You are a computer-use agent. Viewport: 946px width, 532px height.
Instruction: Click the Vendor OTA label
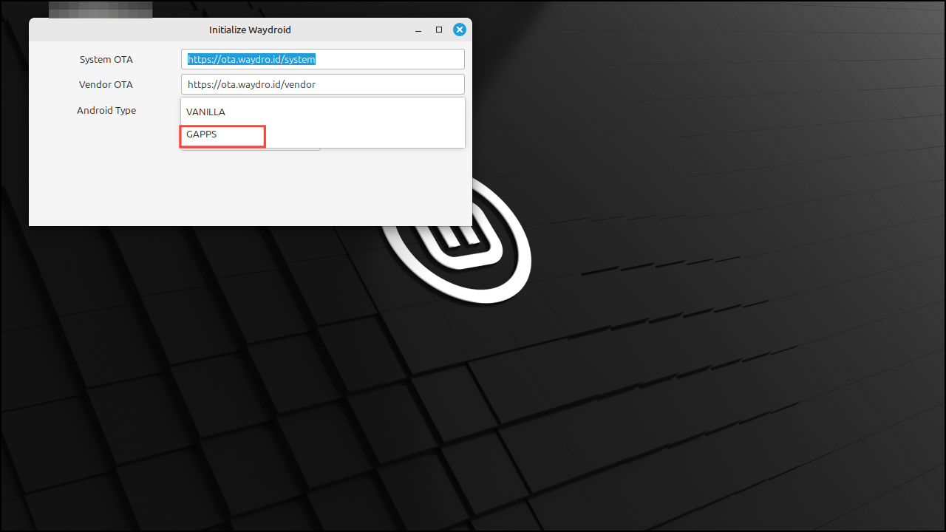coord(106,84)
